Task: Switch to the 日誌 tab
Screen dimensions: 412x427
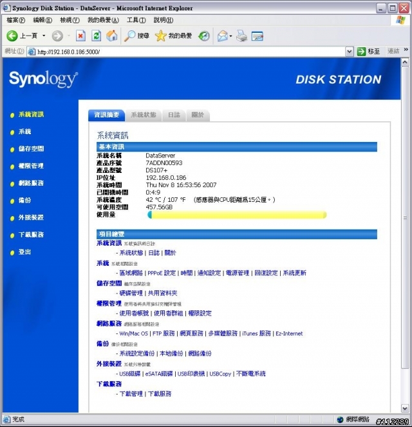Action: click(x=174, y=115)
